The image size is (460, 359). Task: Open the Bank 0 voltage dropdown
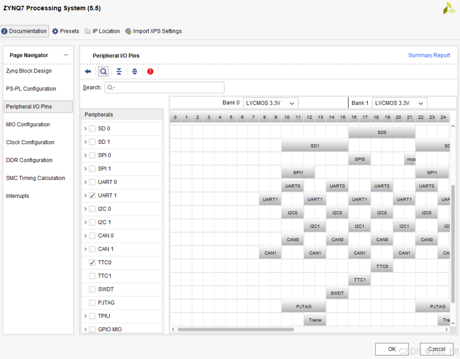pyautogui.click(x=271, y=103)
